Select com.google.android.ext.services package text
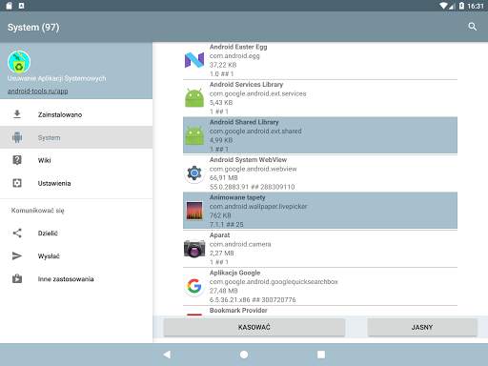 pyautogui.click(x=257, y=93)
